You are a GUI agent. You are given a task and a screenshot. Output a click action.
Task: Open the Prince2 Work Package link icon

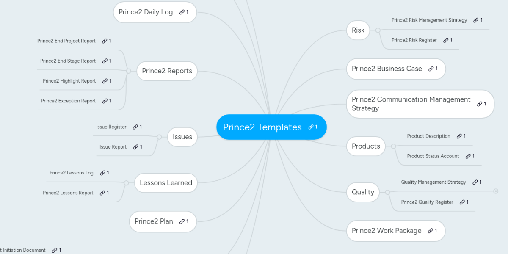pyautogui.click(x=430, y=231)
